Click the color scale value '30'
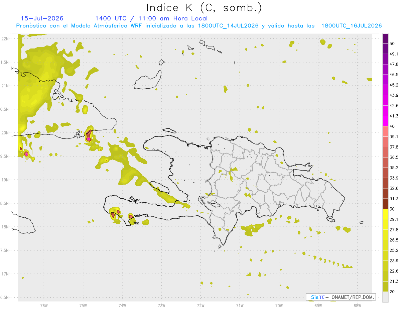401x310 pixels. pyautogui.click(x=392, y=209)
